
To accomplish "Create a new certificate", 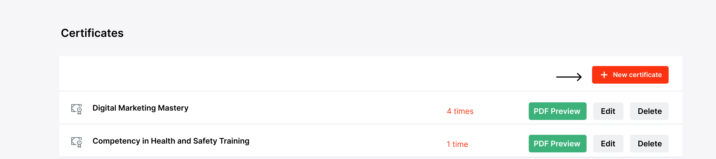I will 630,75.
